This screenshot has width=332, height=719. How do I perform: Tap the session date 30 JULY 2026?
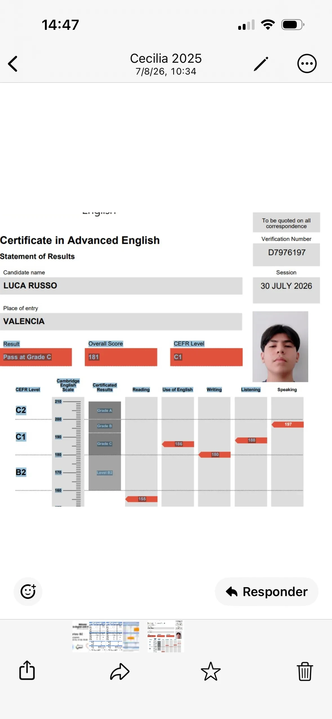[x=286, y=286]
